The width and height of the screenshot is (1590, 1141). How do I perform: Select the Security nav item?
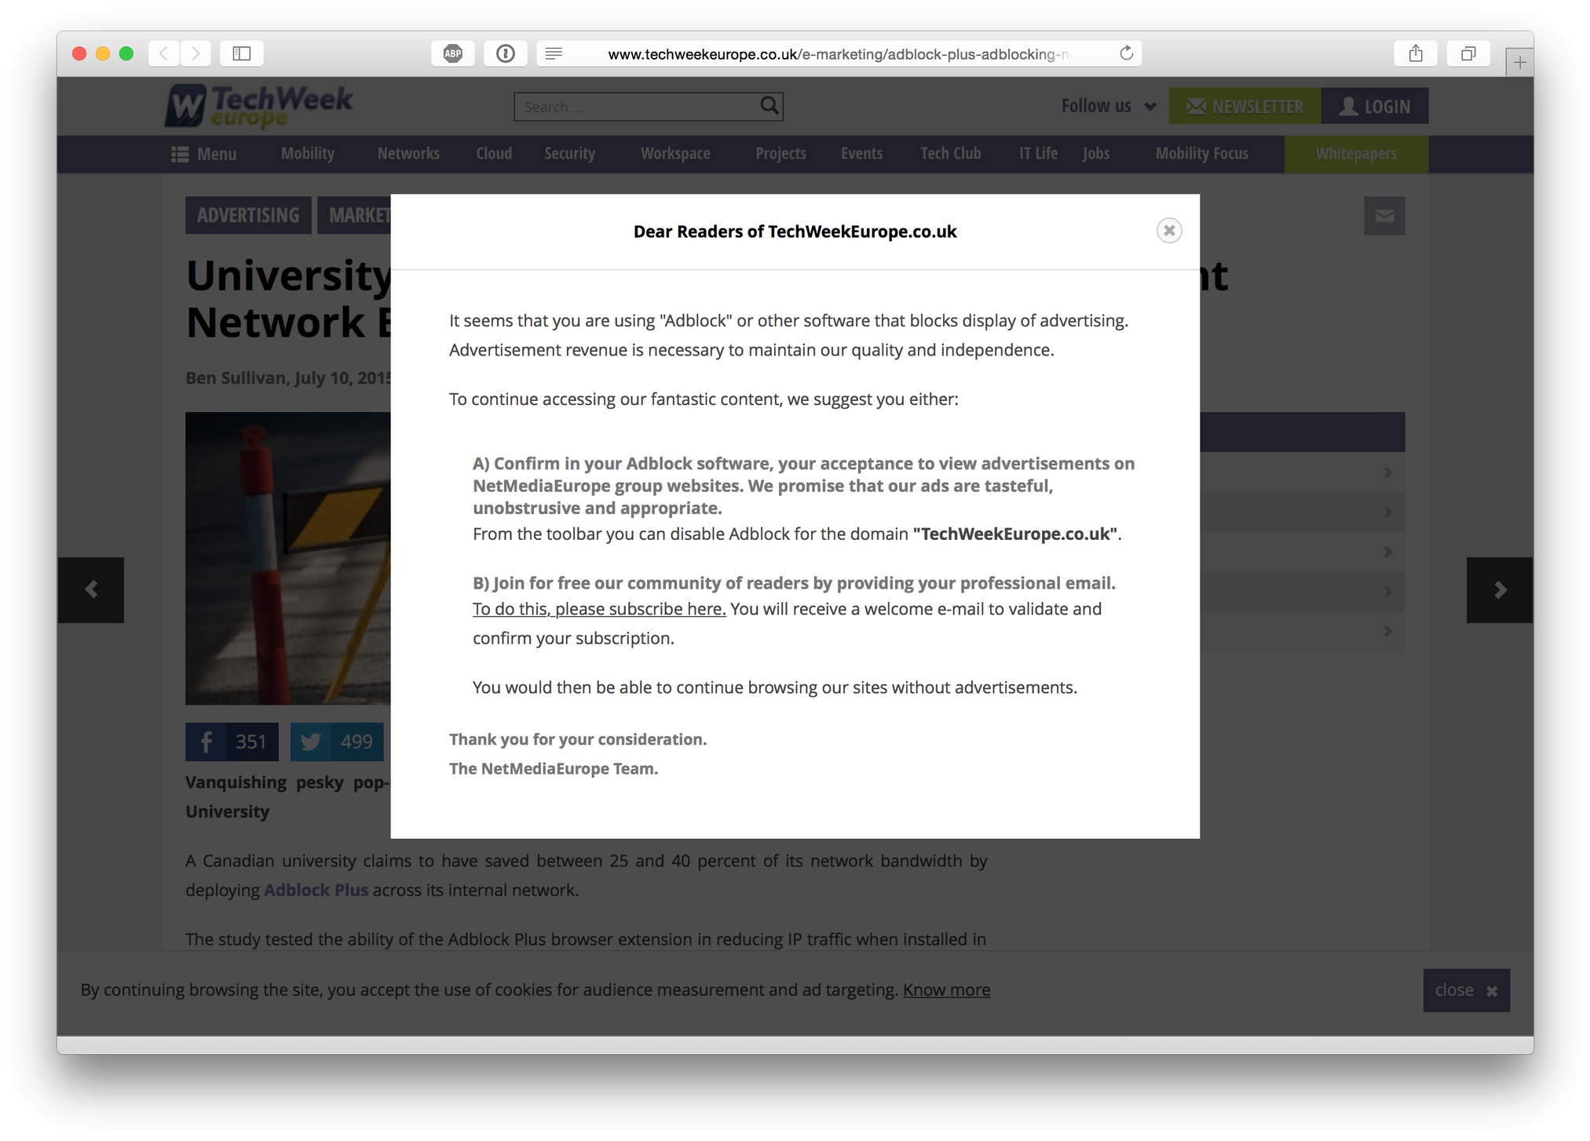[569, 154]
